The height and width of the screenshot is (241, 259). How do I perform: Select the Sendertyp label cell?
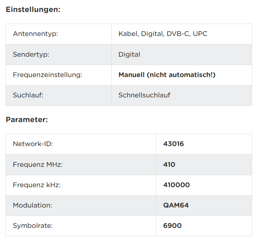pyautogui.click(x=31, y=55)
